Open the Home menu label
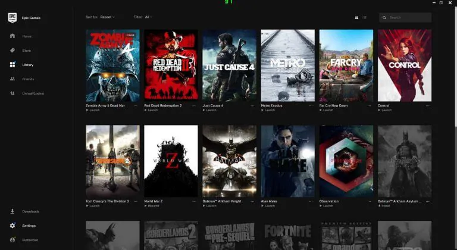 27,36
